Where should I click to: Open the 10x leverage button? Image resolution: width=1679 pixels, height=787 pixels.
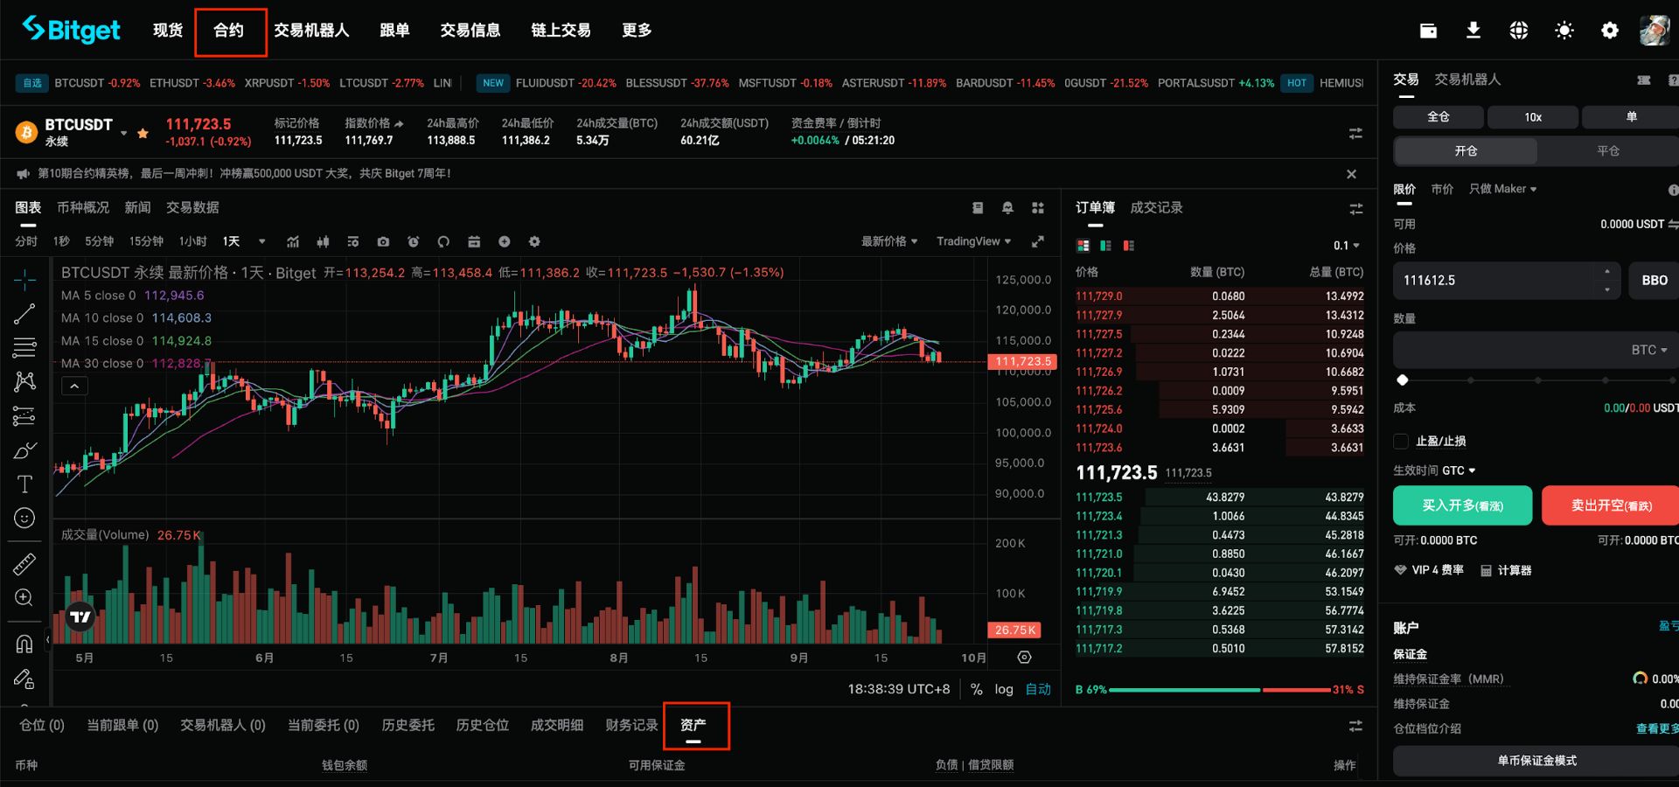coord(1533,117)
